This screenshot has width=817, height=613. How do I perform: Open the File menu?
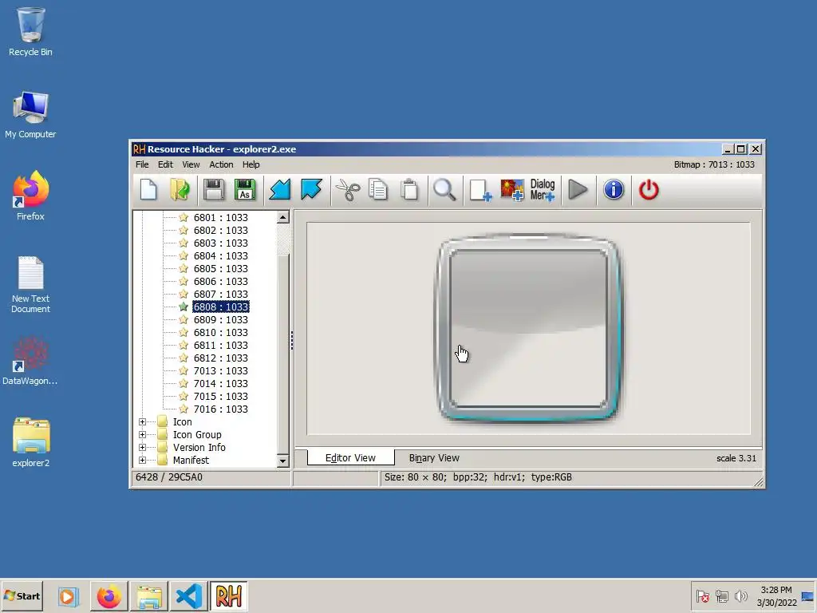pos(142,164)
